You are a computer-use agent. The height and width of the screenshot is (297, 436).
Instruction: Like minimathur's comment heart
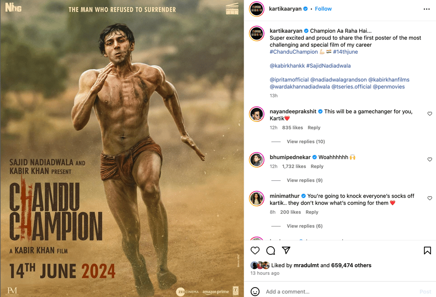coord(430,198)
